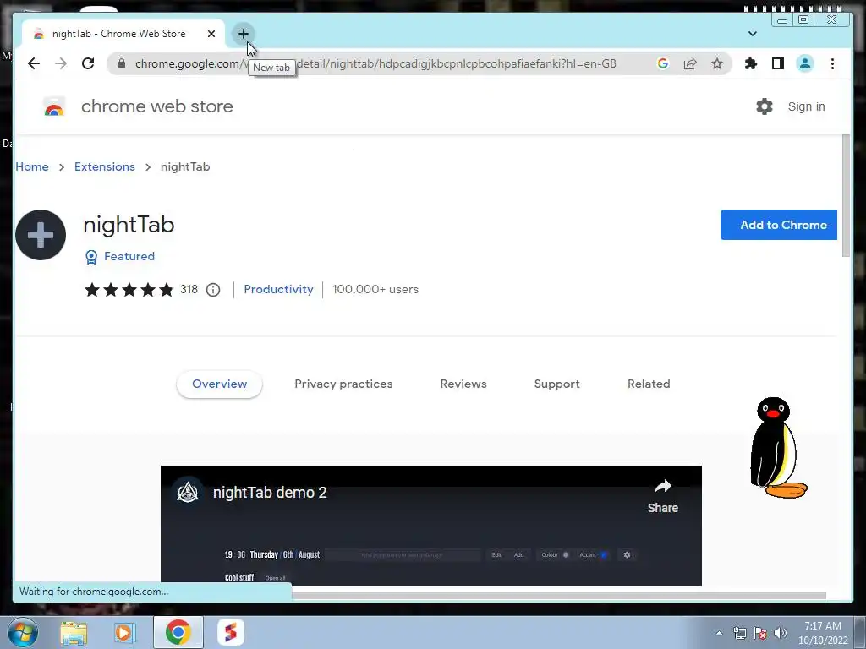Click the horizontal scrollbar at page bottom
866x649 pixels.
pos(559,596)
